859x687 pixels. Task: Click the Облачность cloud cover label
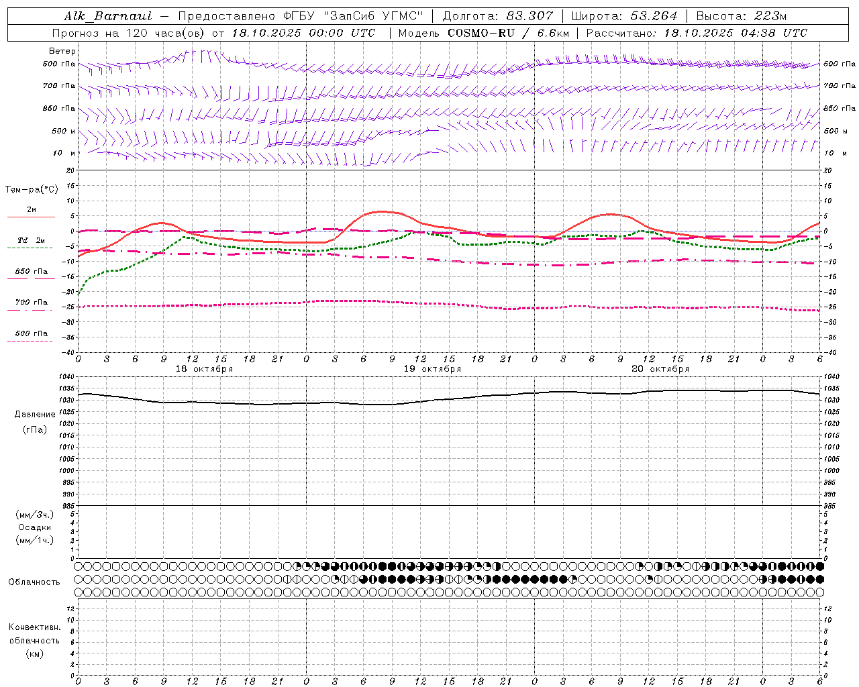(34, 582)
